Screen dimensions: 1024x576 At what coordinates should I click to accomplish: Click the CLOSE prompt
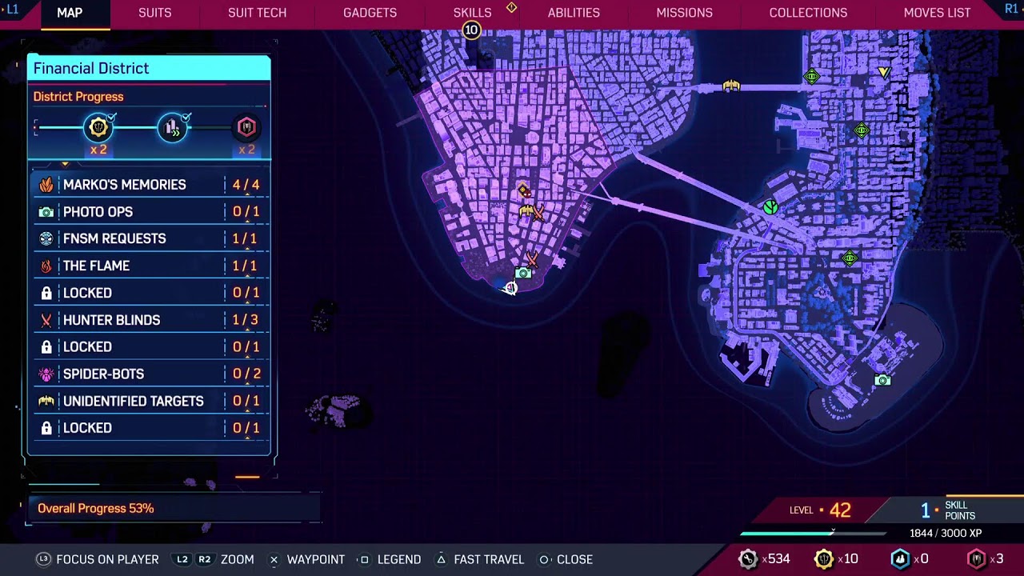tap(565, 559)
